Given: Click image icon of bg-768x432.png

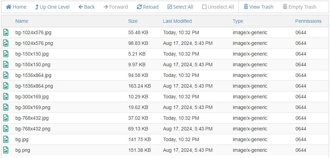Looking at the screenshot, I should (x=6, y=129).
